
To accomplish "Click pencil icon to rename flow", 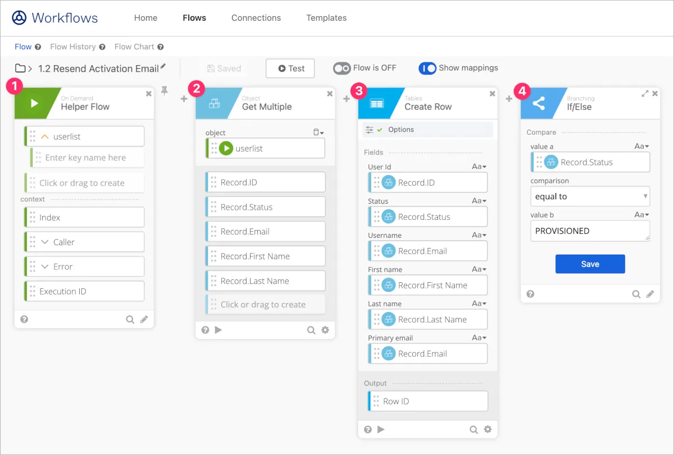I will (163, 66).
